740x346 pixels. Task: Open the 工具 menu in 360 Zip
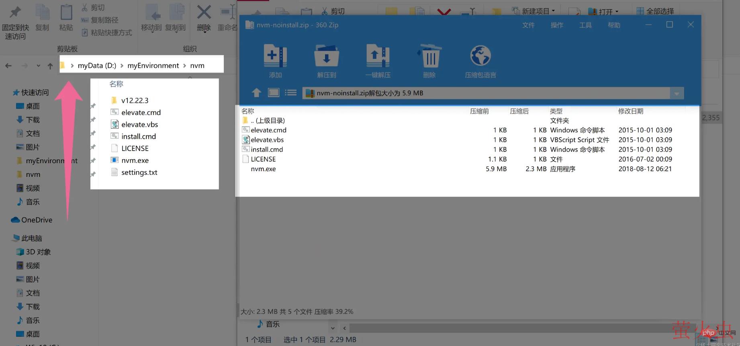585,25
